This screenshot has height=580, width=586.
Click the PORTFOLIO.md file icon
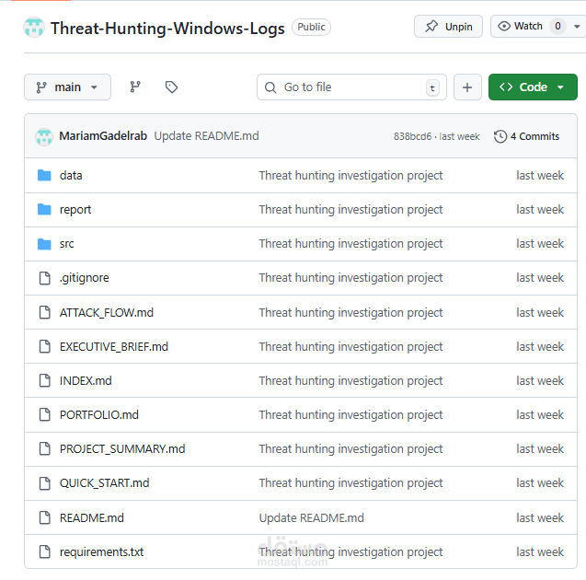[x=45, y=414]
